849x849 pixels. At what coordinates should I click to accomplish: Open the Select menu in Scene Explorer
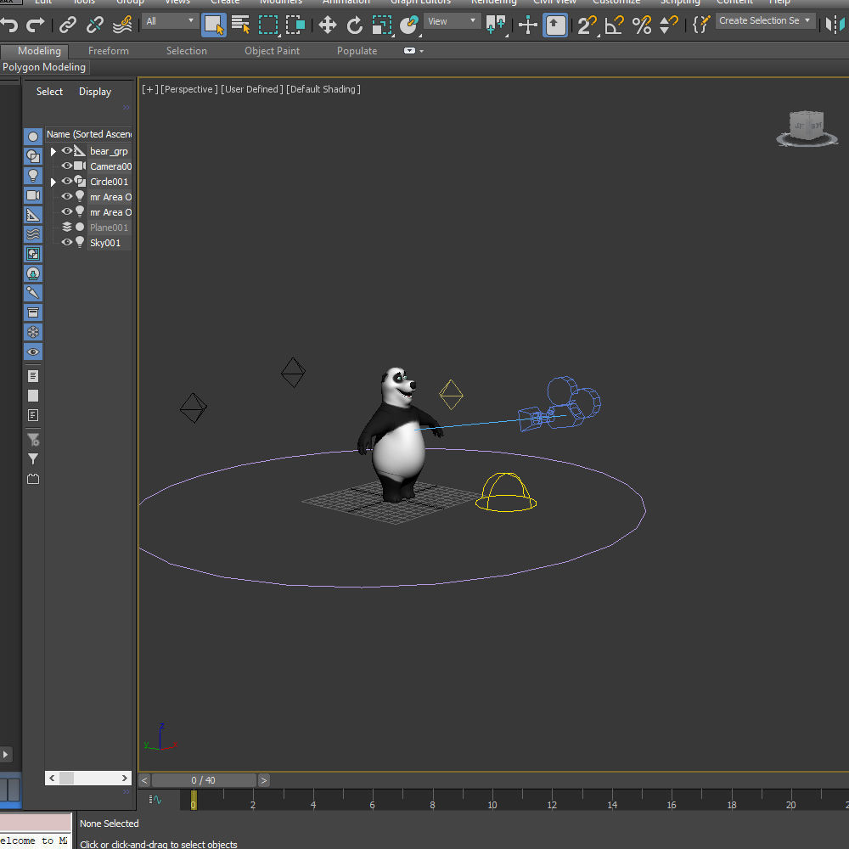coord(49,92)
